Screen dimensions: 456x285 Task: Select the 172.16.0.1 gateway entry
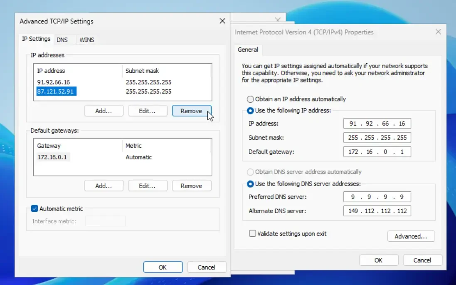point(53,157)
